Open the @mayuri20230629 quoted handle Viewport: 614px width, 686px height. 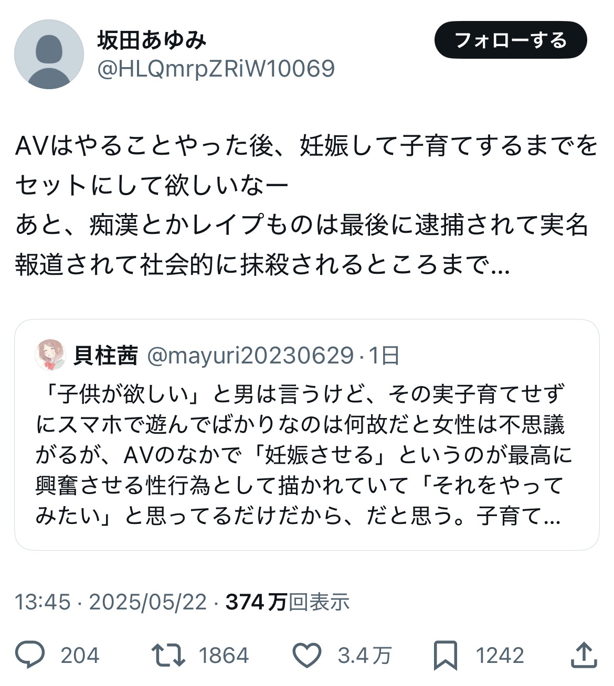(x=251, y=356)
